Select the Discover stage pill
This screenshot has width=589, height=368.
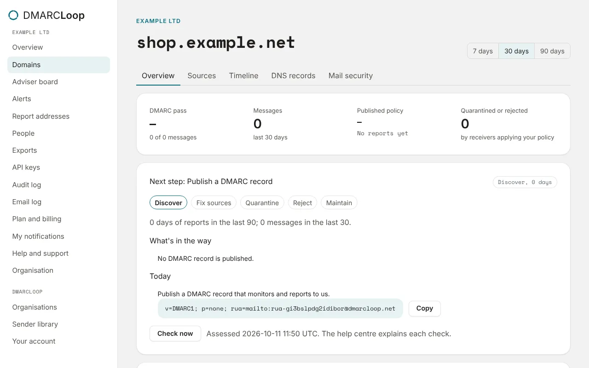pos(168,203)
